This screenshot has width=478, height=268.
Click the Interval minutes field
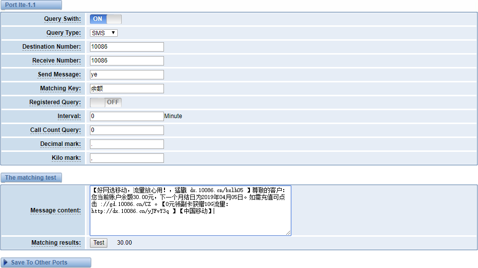[x=127, y=116]
